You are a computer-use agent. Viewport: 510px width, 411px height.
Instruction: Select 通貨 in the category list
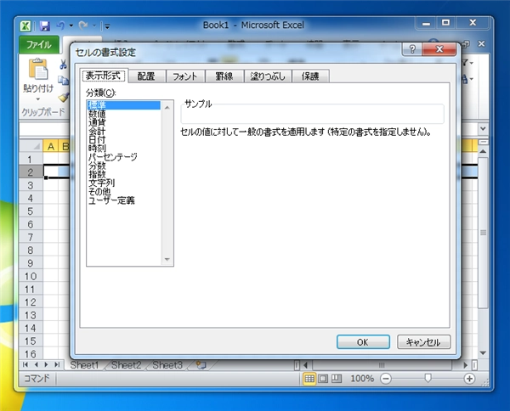point(123,122)
